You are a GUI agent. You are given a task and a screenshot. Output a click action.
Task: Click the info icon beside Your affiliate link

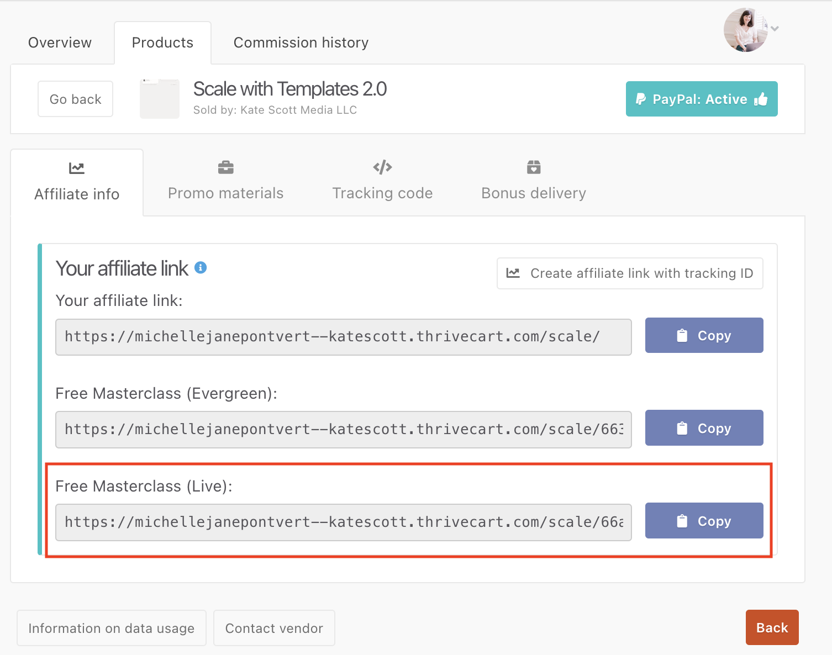point(202,267)
